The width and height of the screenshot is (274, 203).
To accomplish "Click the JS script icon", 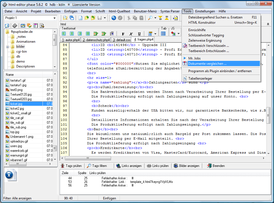I will [173, 34].
